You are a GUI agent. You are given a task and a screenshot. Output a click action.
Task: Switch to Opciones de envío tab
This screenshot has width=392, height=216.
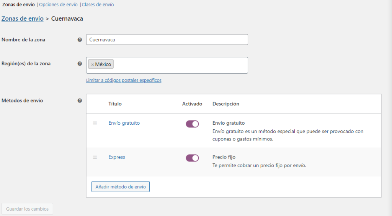coord(58,5)
